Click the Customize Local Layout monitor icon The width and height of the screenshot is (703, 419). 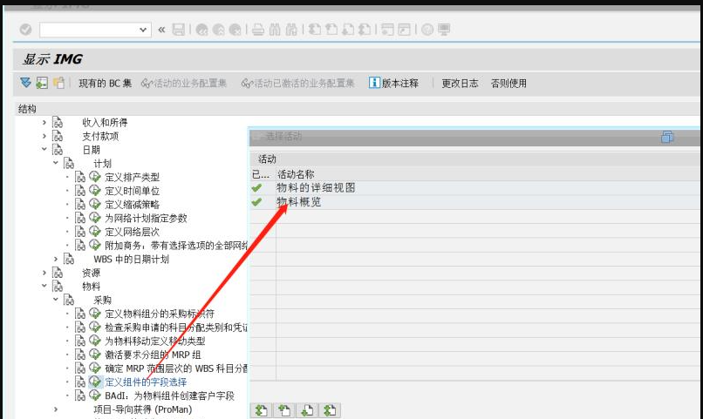(444, 30)
